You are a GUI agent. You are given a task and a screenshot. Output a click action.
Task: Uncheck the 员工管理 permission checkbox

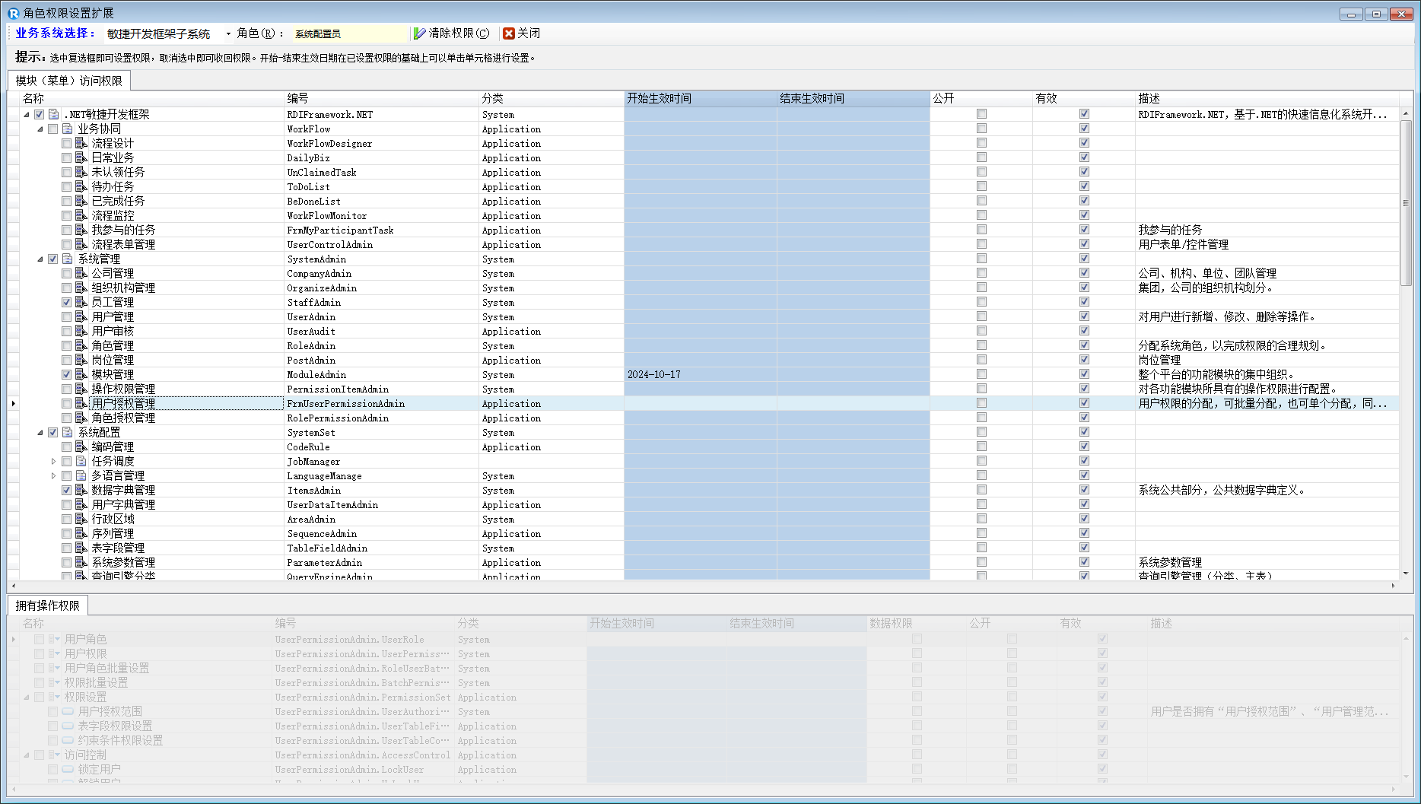67,303
